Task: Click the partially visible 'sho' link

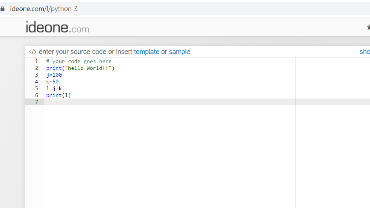Action: pos(365,52)
